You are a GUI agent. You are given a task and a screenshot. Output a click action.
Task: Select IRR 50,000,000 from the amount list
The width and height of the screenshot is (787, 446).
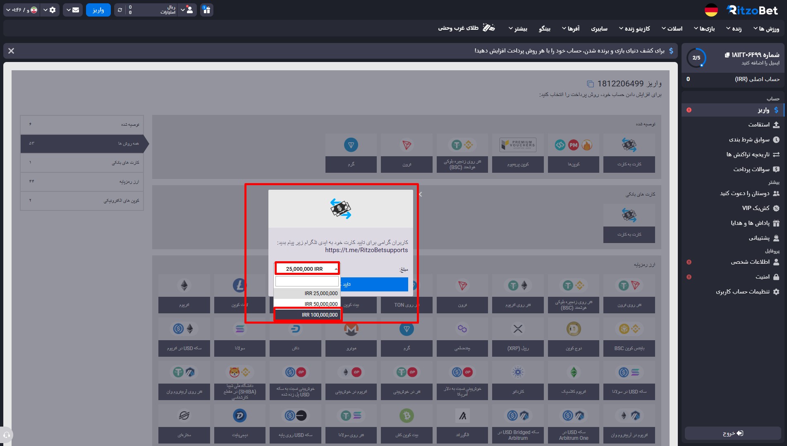pyautogui.click(x=307, y=304)
